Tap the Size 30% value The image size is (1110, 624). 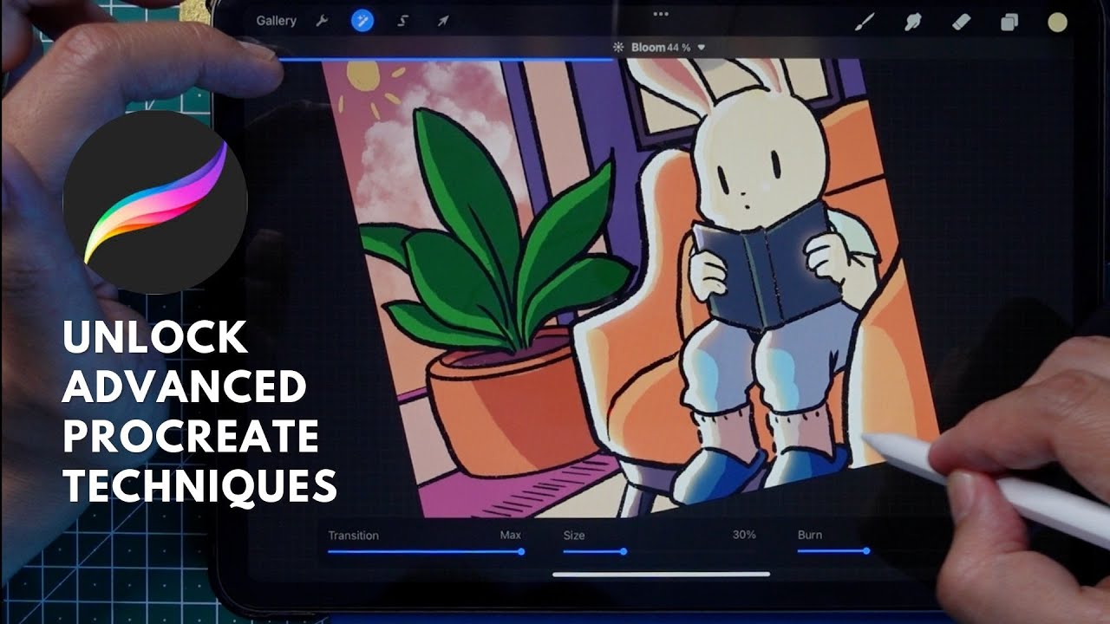[744, 535]
